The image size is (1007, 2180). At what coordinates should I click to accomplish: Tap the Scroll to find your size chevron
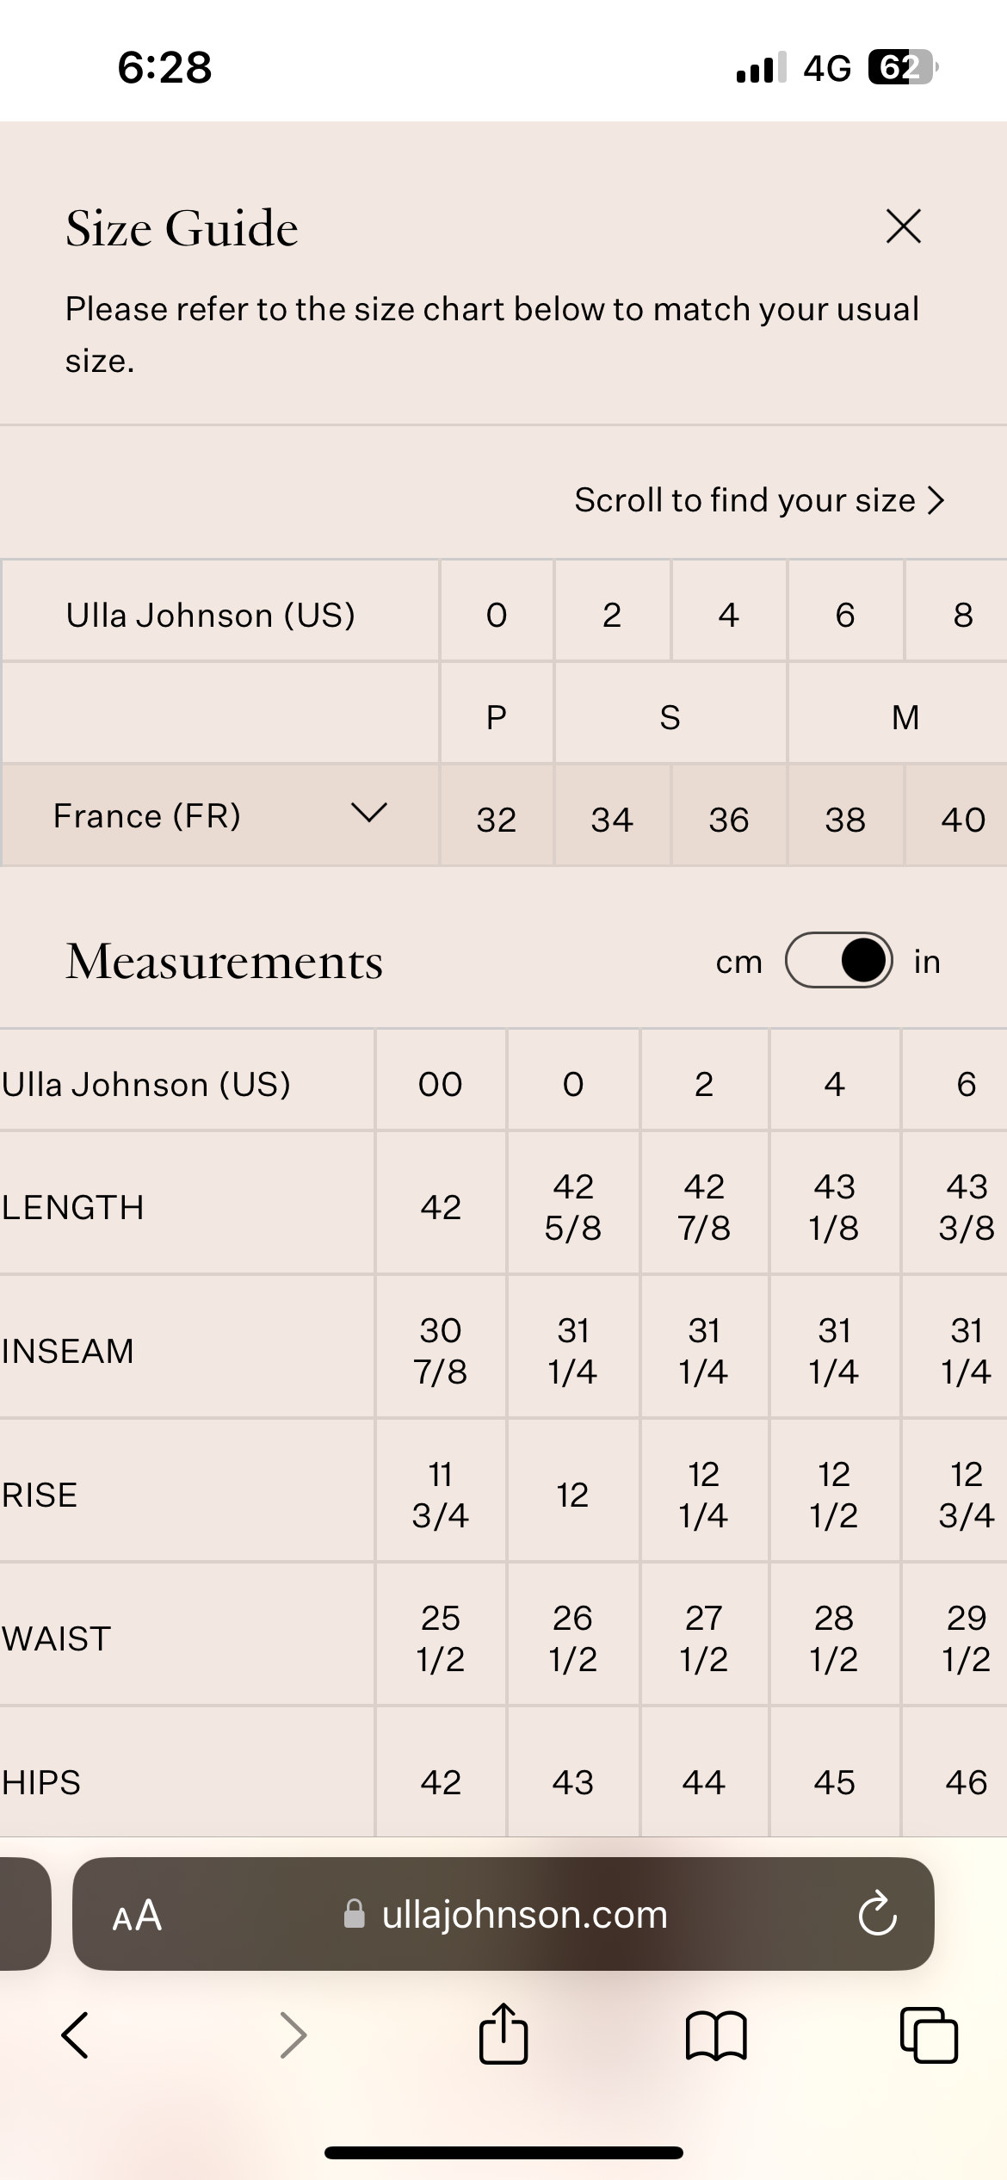[x=936, y=500]
